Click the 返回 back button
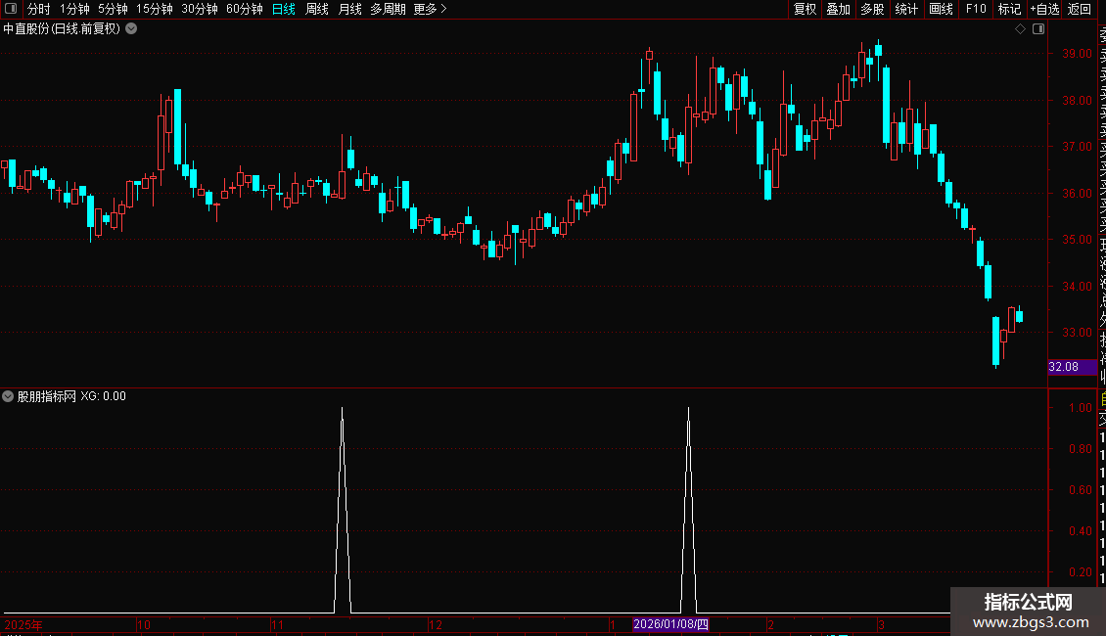Viewport: 1106px width, 636px height. [x=1080, y=9]
